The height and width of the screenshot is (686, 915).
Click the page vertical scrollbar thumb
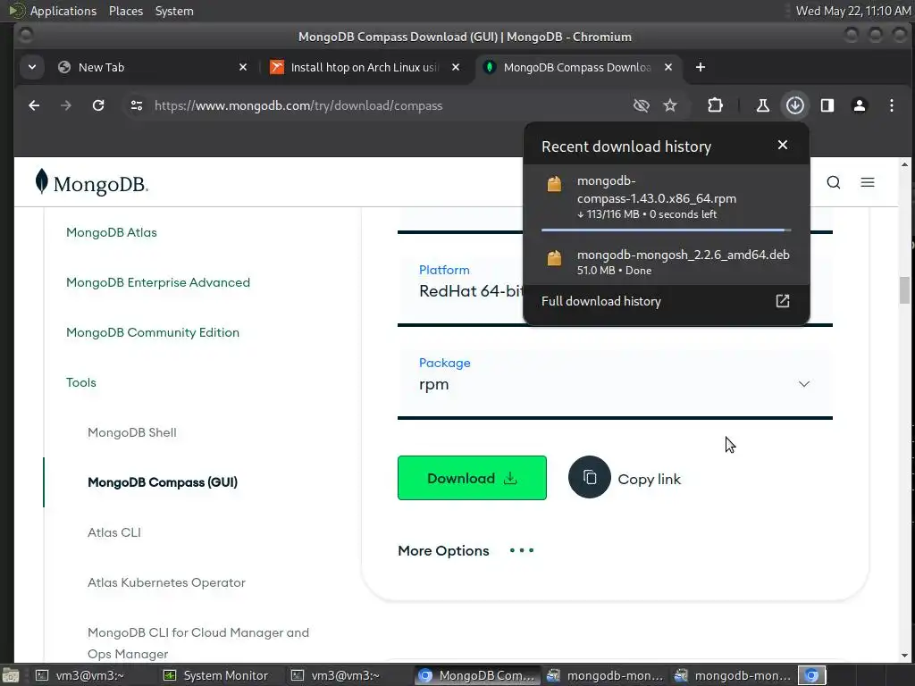tap(904, 290)
